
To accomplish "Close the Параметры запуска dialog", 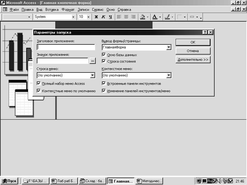I will point(211,32).
